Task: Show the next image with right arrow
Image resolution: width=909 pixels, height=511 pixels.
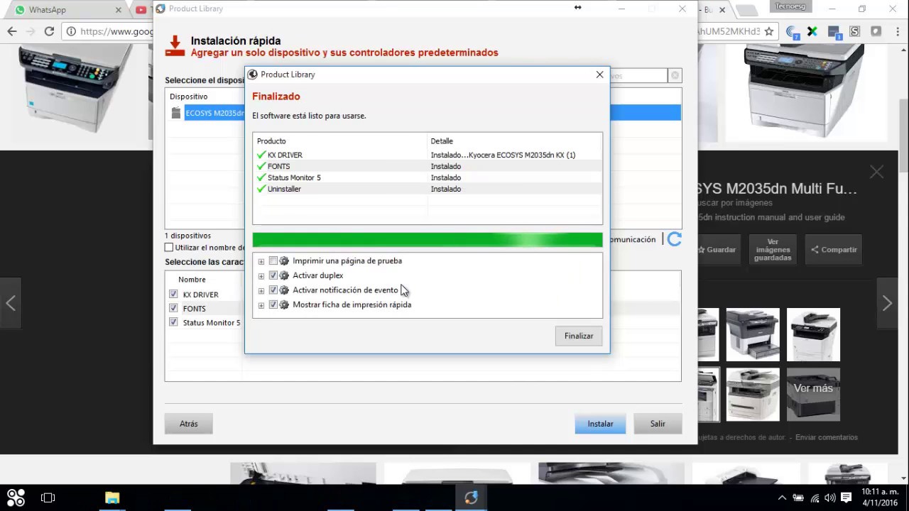Action: 887,303
